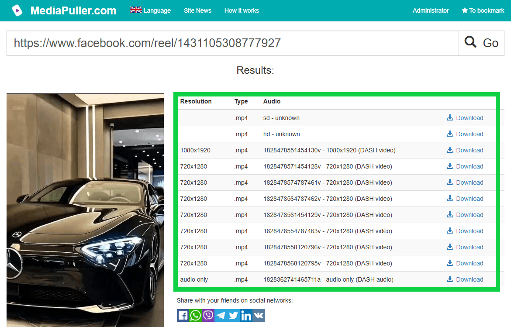Click the Mercedes car video thumbnail
The width and height of the screenshot is (511, 327).
pos(85,210)
